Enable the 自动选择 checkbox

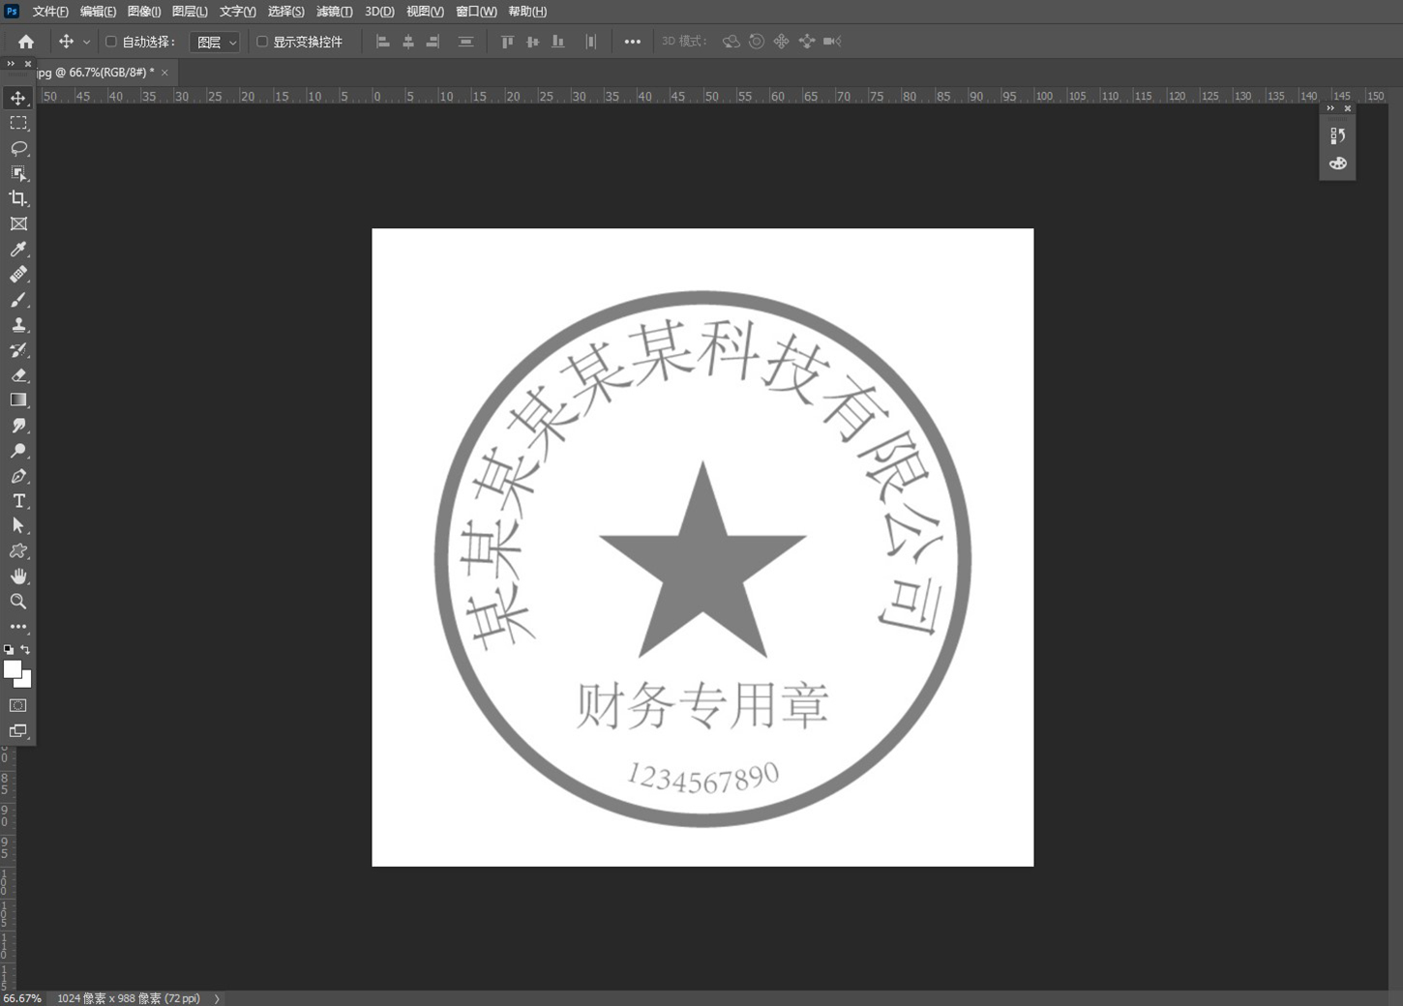(110, 41)
